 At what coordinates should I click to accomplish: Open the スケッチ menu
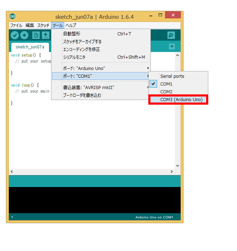tap(43, 25)
